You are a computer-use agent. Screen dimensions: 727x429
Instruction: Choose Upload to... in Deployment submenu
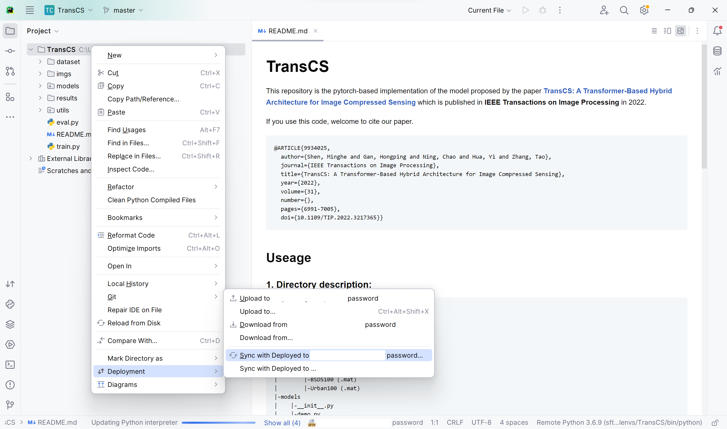tap(329, 311)
